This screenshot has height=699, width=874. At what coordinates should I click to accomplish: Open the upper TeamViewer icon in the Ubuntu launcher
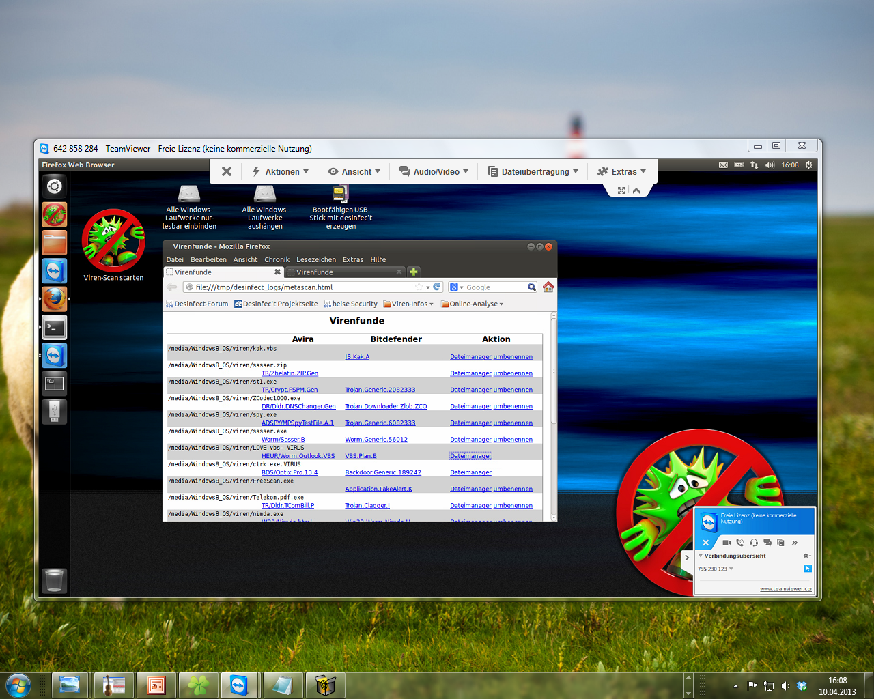point(55,271)
